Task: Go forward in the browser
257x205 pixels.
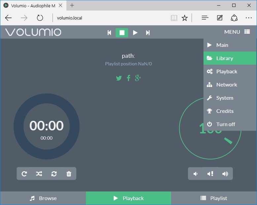Action: click(x=24, y=18)
